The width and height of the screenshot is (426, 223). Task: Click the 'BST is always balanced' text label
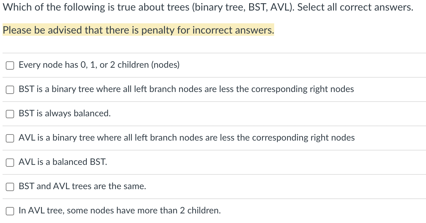[64, 114]
